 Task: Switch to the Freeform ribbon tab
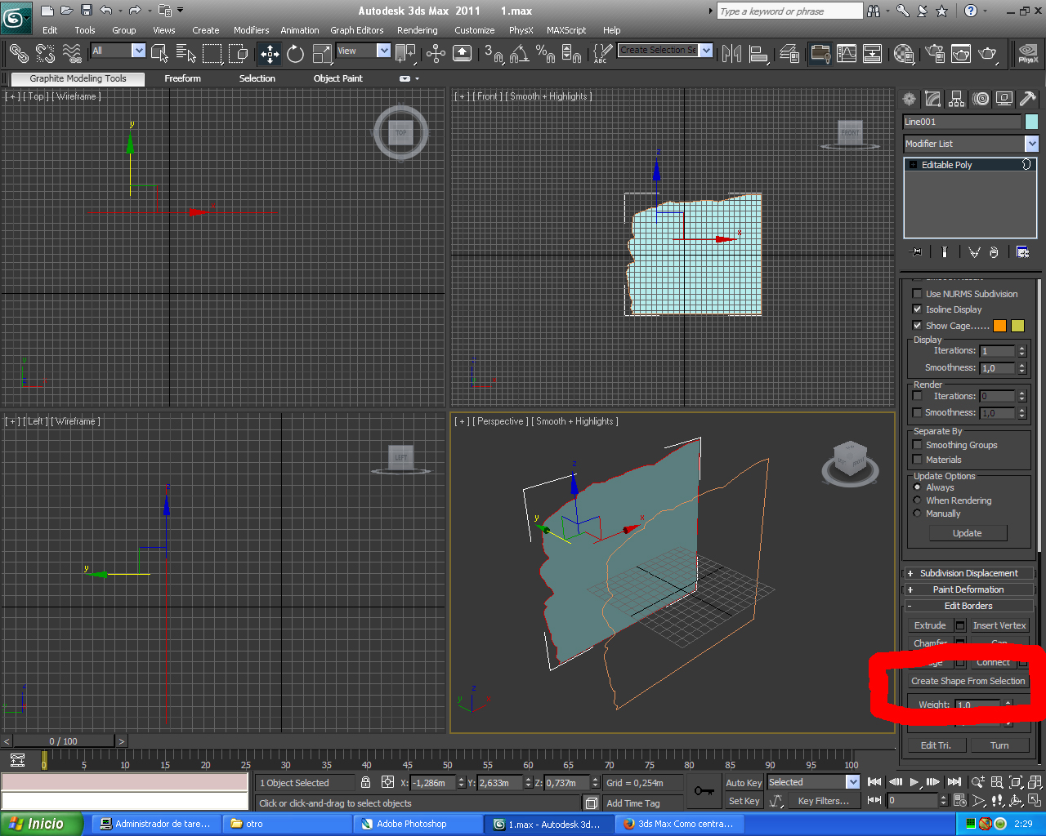(182, 78)
